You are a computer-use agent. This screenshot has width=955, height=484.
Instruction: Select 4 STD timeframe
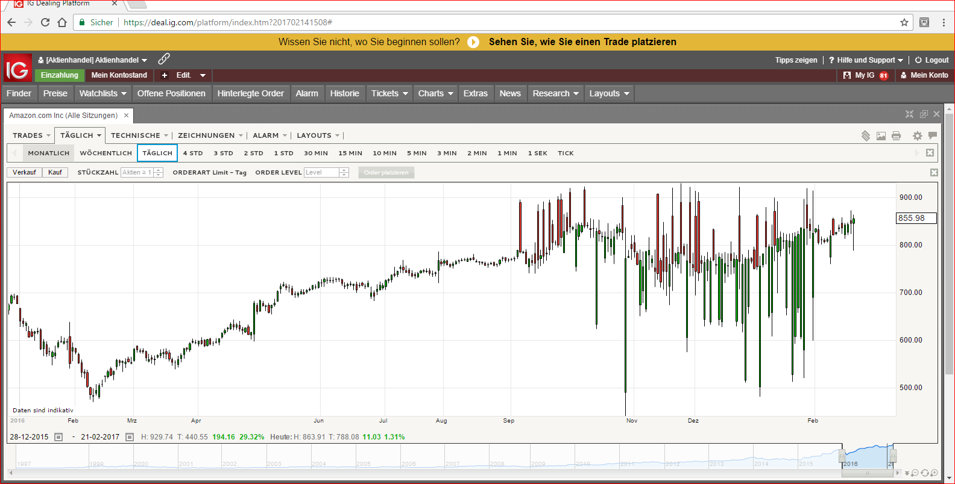coord(193,153)
